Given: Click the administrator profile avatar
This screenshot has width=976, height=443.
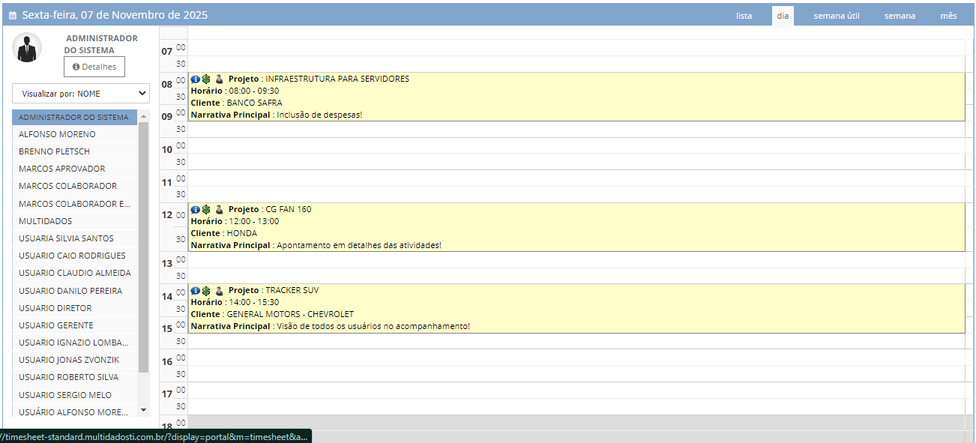Looking at the screenshot, I should pyautogui.click(x=27, y=49).
